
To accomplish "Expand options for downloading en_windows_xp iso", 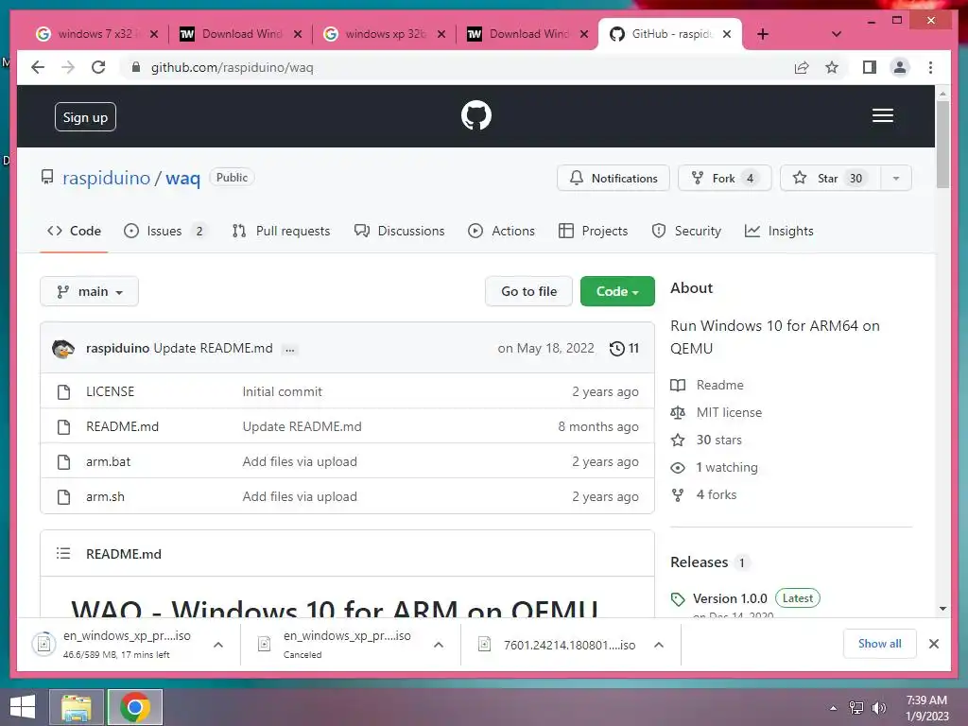I will point(218,645).
